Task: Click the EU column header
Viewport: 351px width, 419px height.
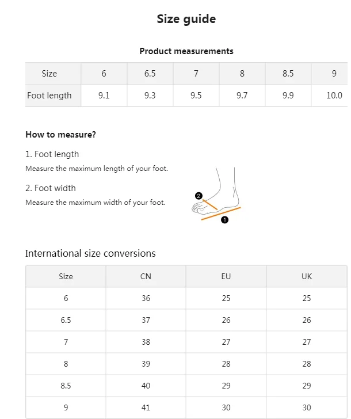Action: point(226,276)
